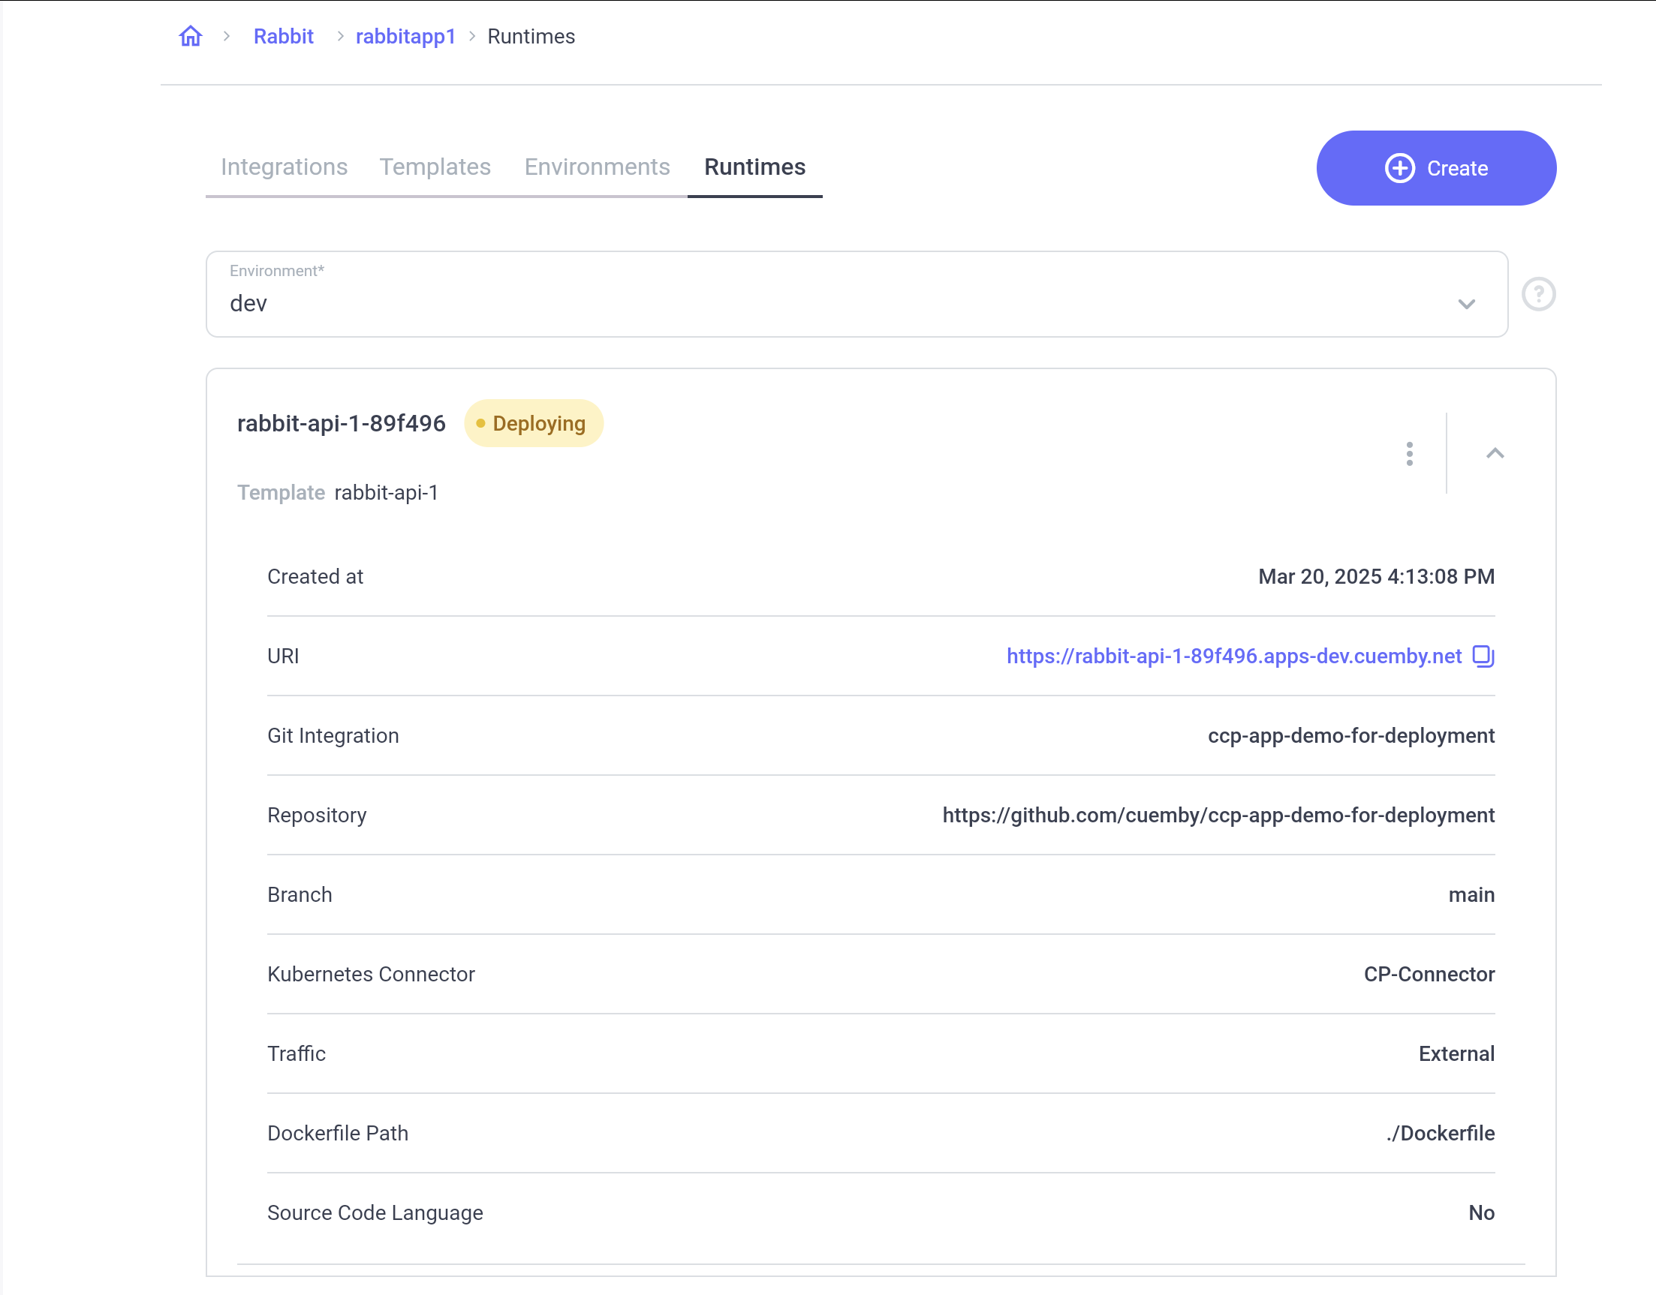
Task: Click the home breadcrumb icon
Action: pos(191,37)
